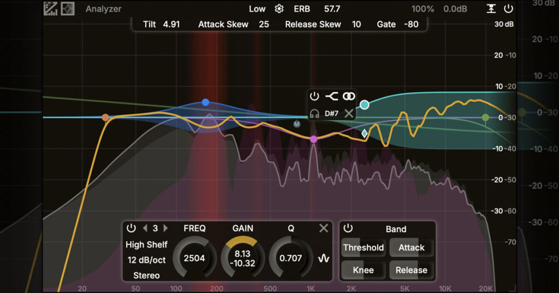Open High Shelf filter type selector
The image size is (559, 293).
(146, 245)
